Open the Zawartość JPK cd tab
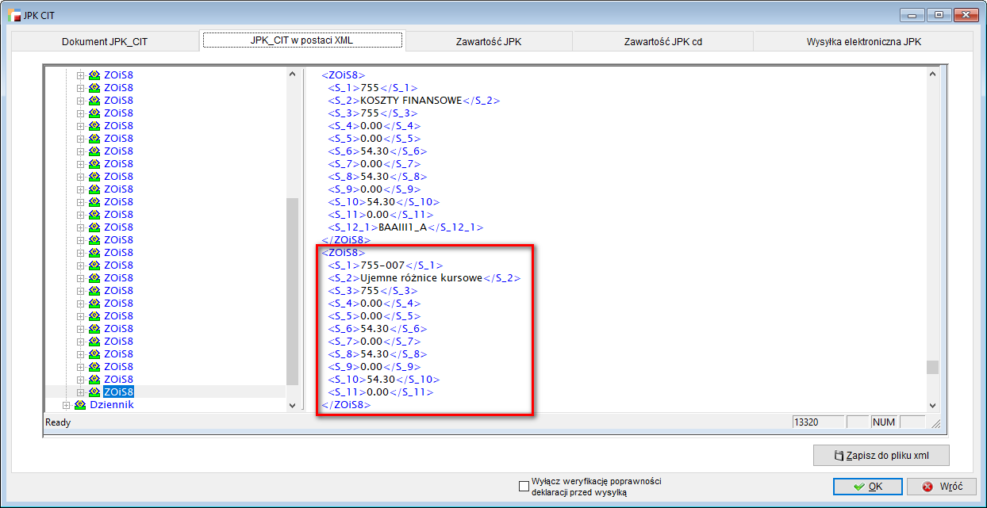Screen dimensions: 987x508 (x=662, y=41)
